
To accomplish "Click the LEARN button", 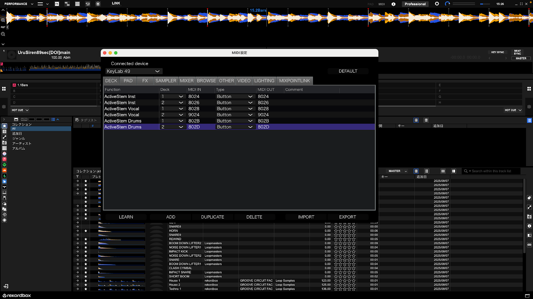I will (x=126, y=217).
